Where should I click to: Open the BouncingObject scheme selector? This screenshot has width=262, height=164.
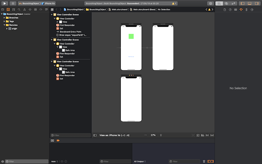tap(29, 3)
